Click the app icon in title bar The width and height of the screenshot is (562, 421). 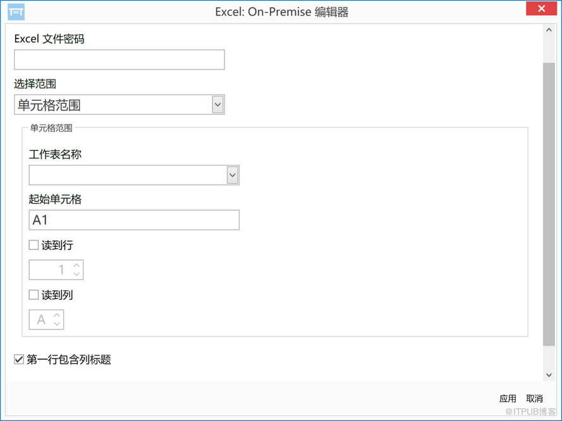[x=16, y=12]
